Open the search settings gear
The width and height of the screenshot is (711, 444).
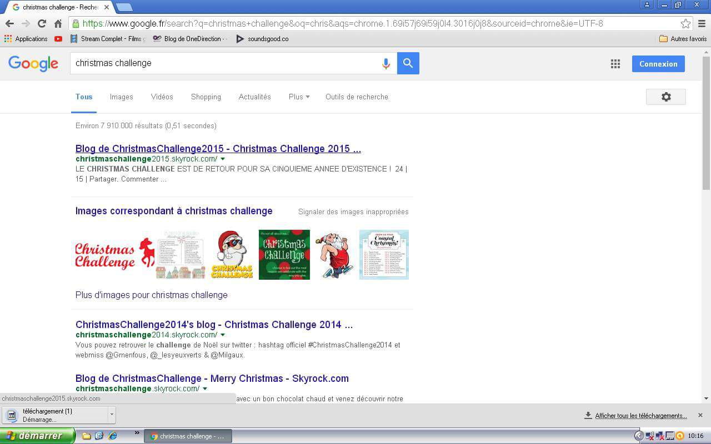tap(666, 97)
